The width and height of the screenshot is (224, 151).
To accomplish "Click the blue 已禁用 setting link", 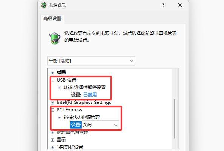I will [x=90, y=95].
